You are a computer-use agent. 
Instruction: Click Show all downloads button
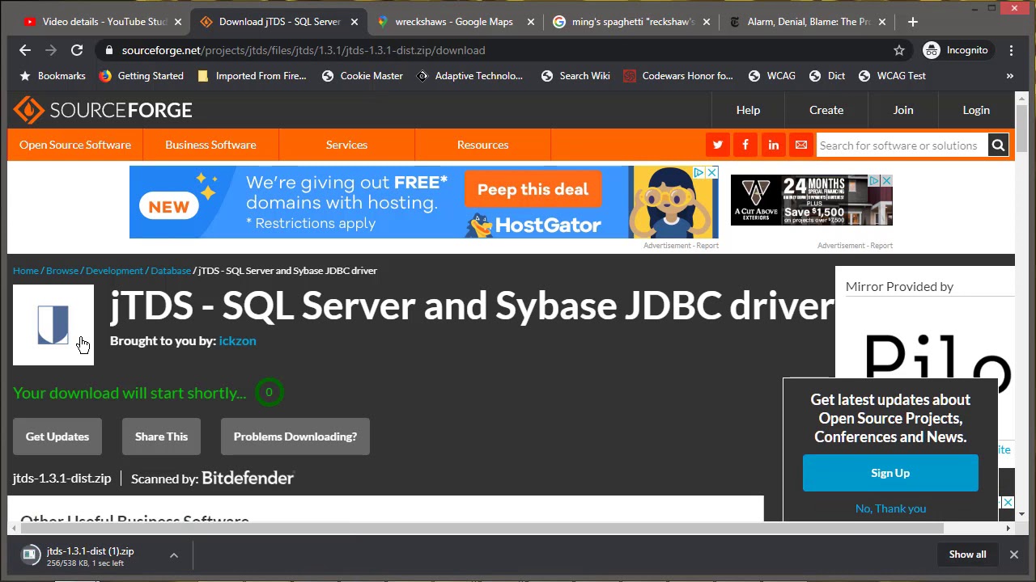[968, 555]
